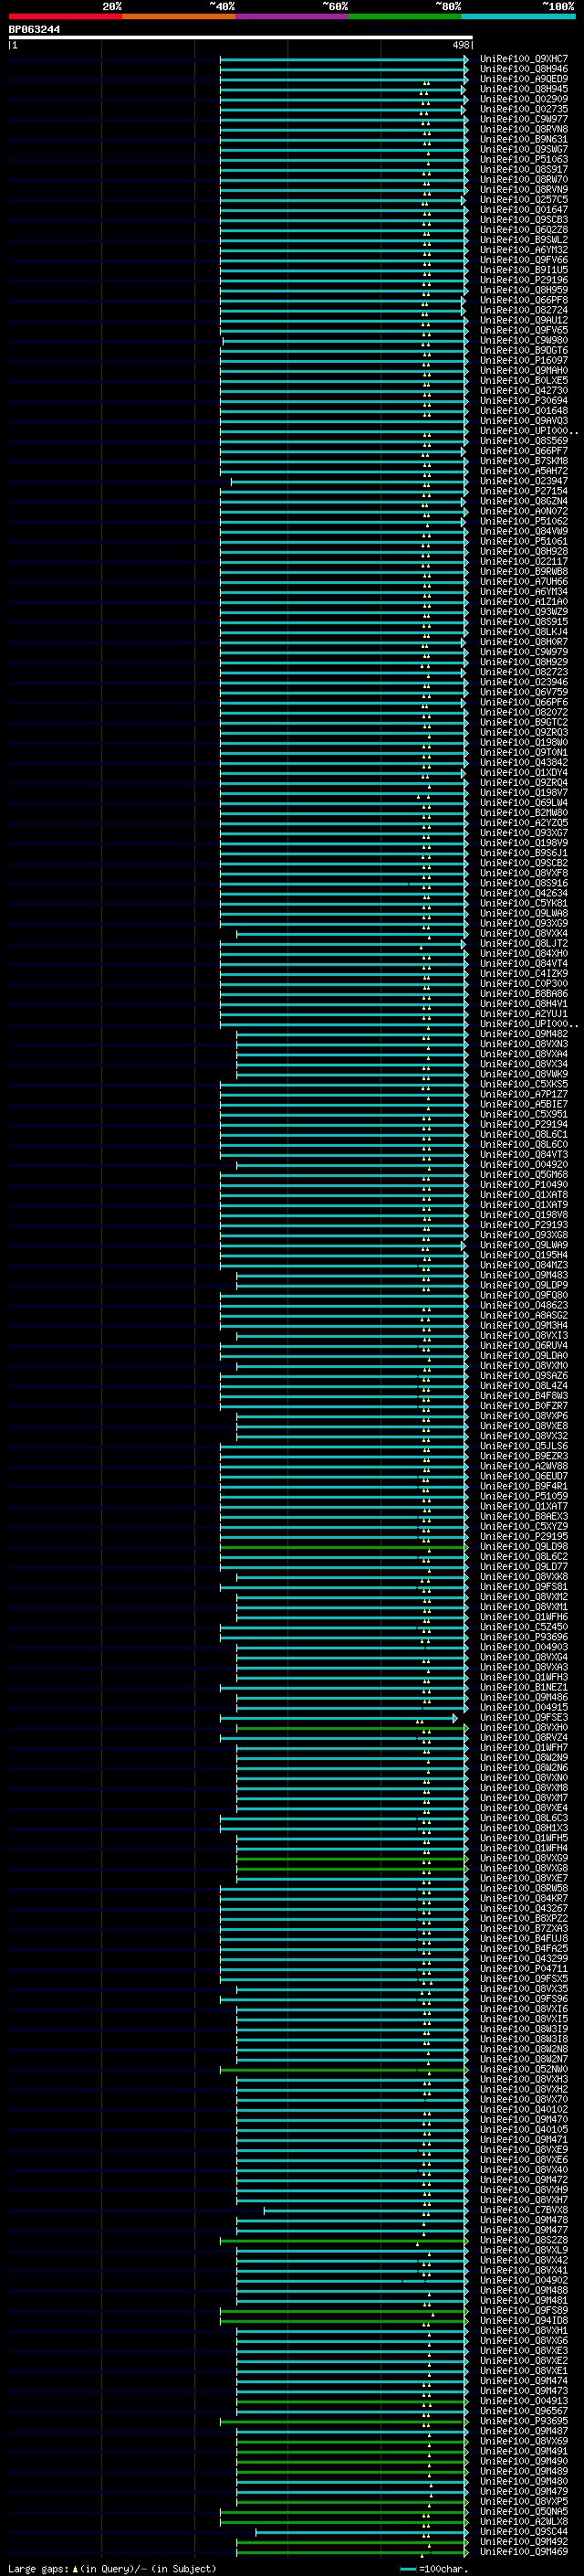Select the UniRef100_C9W980 label
Screen dimensions: 584x2576
pos(523,340)
